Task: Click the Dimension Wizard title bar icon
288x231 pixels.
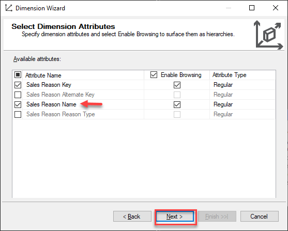Action: [9, 8]
